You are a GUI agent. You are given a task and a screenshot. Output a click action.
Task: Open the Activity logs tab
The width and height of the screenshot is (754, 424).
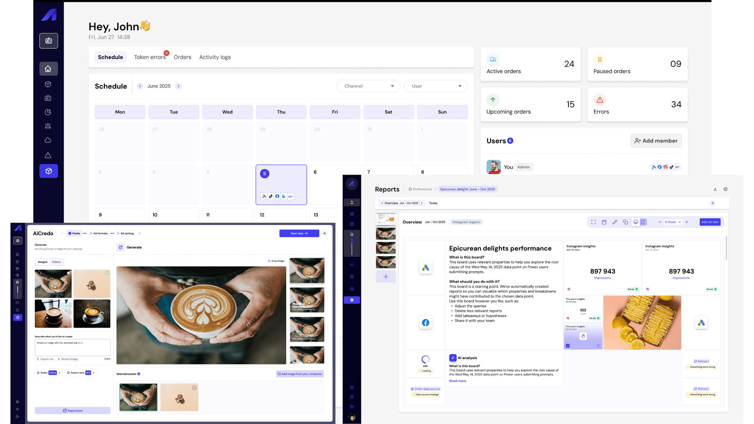pyautogui.click(x=215, y=57)
